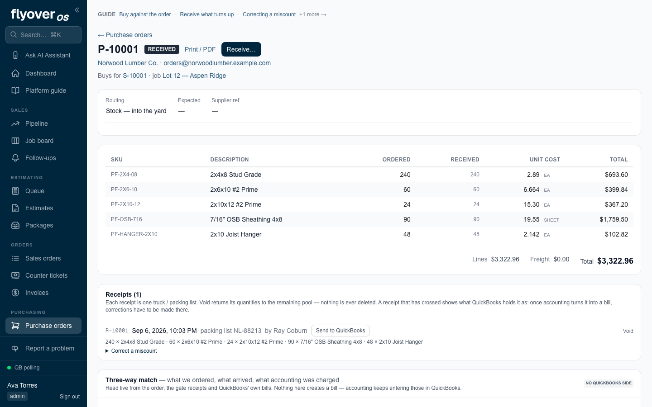
Task: Open Sales orders
Action: pyautogui.click(x=43, y=258)
